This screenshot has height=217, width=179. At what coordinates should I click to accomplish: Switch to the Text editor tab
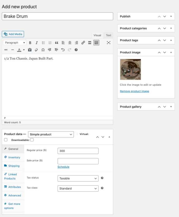tap(109, 35)
